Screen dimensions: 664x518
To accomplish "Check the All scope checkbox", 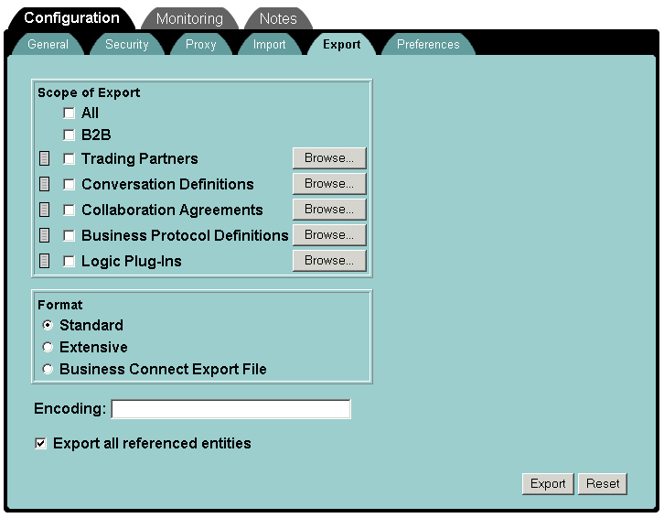I will point(69,113).
